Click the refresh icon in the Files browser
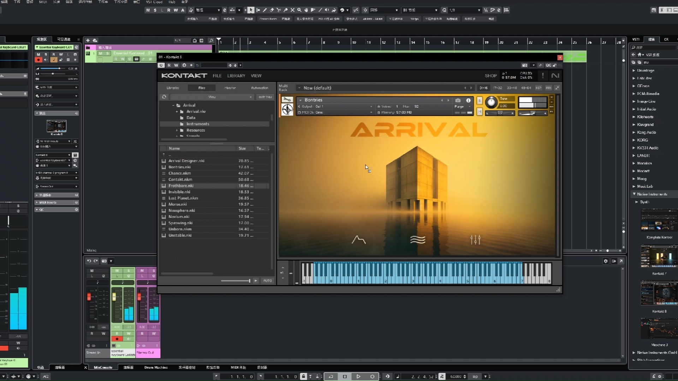 click(164, 97)
